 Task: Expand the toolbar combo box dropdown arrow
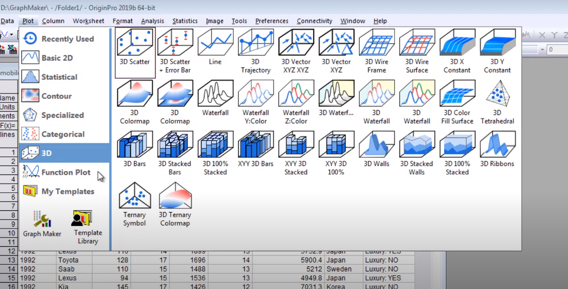542,49
